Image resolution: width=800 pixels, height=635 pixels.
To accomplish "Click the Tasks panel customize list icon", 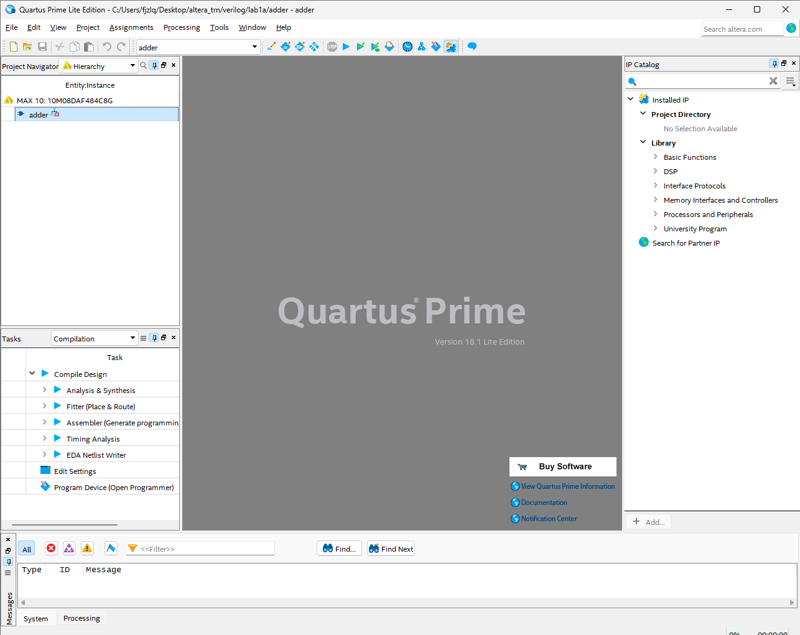I will tap(144, 338).
